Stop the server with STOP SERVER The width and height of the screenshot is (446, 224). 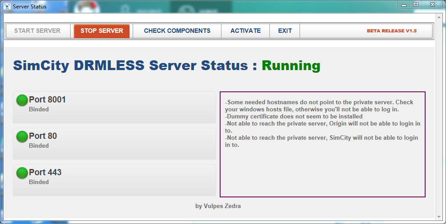[x=102, y=31]
